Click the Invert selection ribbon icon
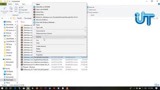The height and width of the screenshot is (90, 160). point(88,12)
